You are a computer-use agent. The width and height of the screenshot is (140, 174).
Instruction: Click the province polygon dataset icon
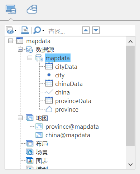pos(49,109)
